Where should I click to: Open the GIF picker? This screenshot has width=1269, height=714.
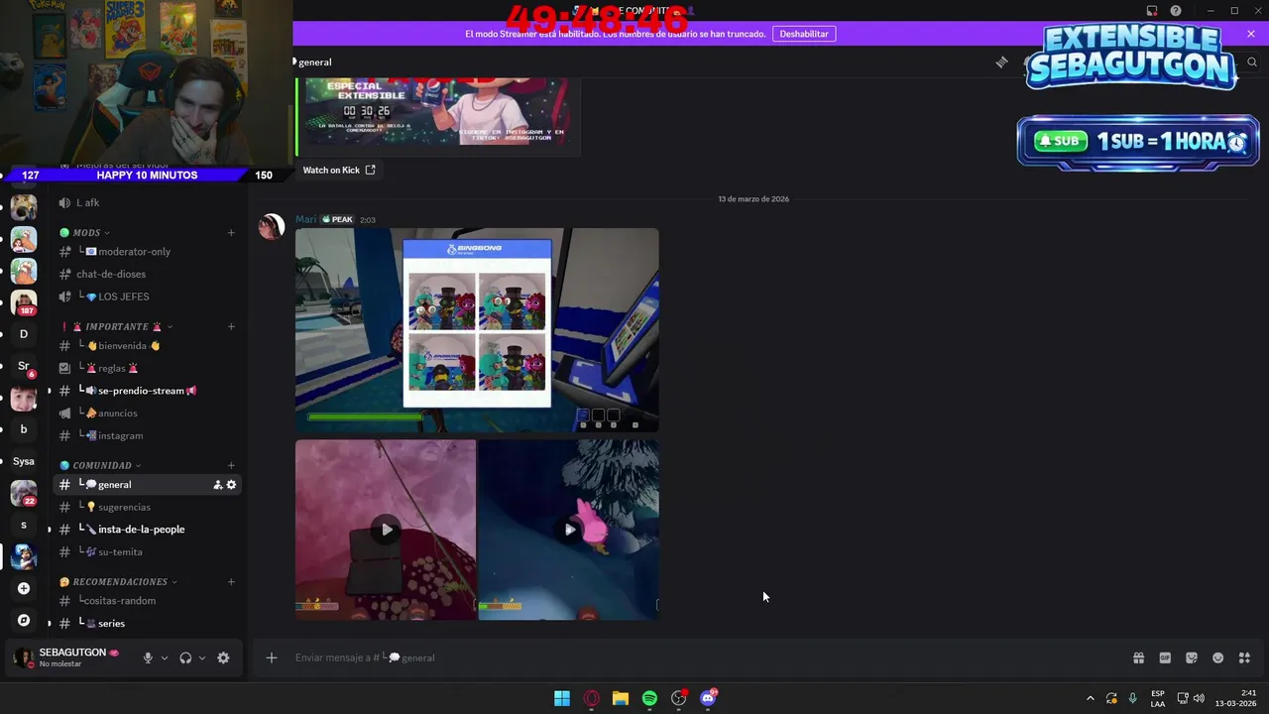point(1165,657)
